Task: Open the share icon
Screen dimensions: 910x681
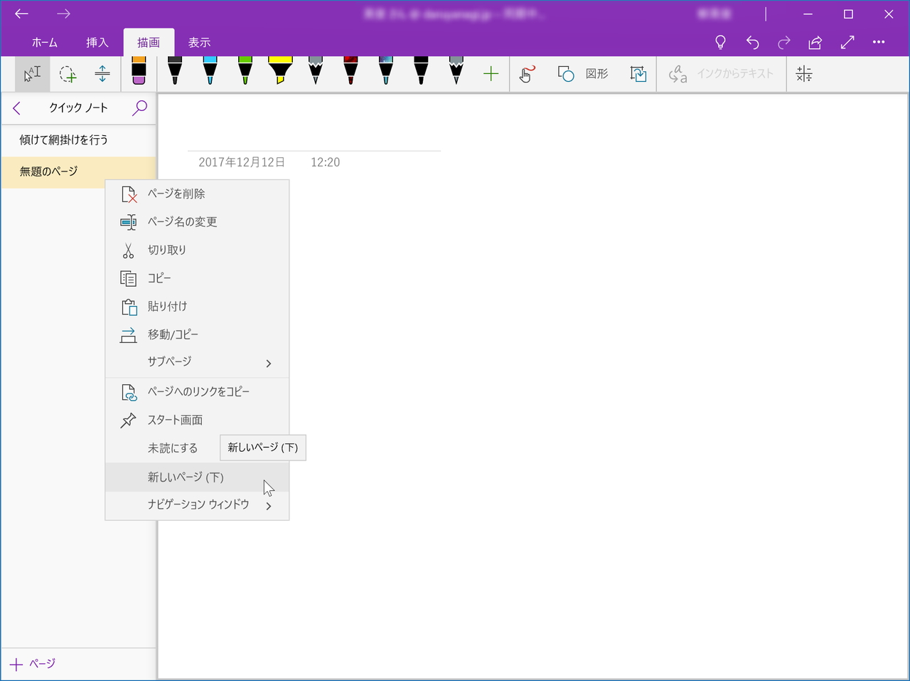Action: pos(815,43)
